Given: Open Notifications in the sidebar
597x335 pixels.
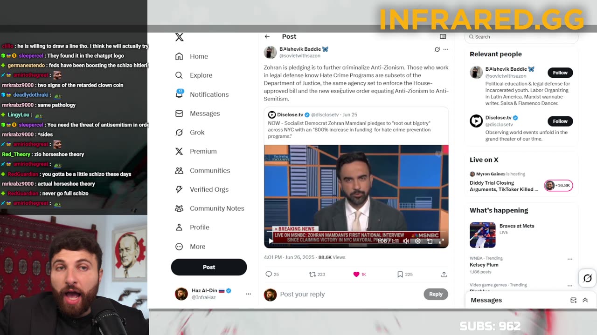Looking at the screenshot, I should click(209, 94).
